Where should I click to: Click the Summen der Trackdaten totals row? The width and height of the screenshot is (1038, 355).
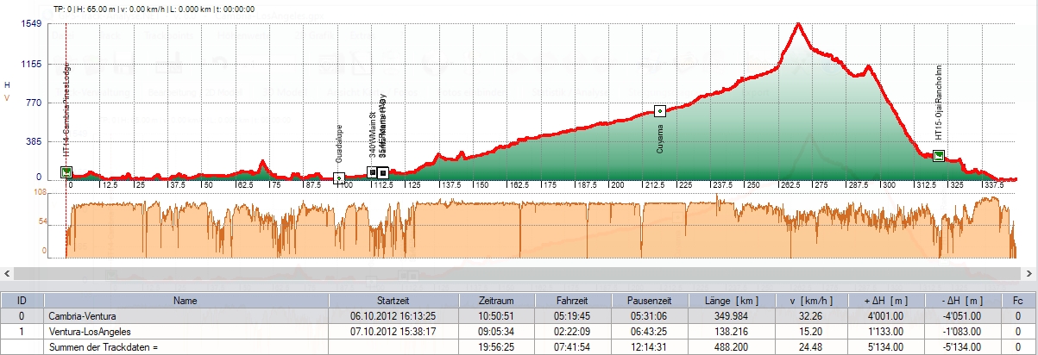[x=186, y=346]
